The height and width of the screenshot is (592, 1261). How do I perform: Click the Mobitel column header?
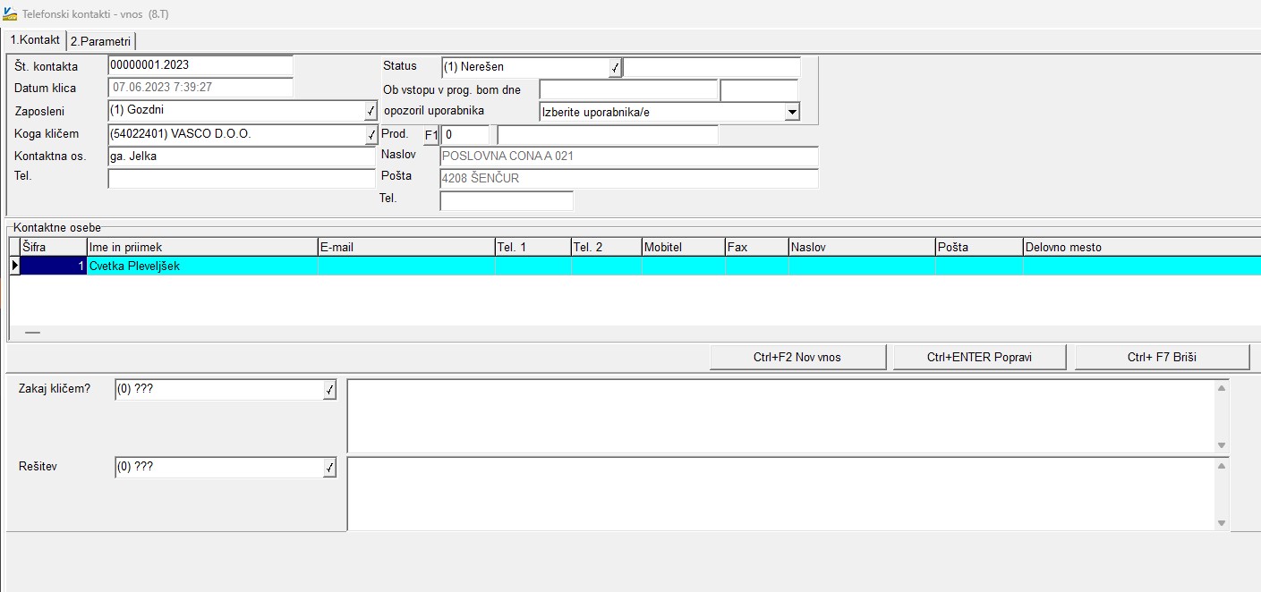[684, 247]
